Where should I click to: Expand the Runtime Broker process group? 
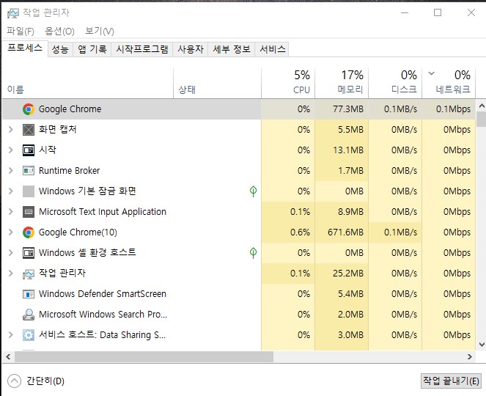coord(11,171)
